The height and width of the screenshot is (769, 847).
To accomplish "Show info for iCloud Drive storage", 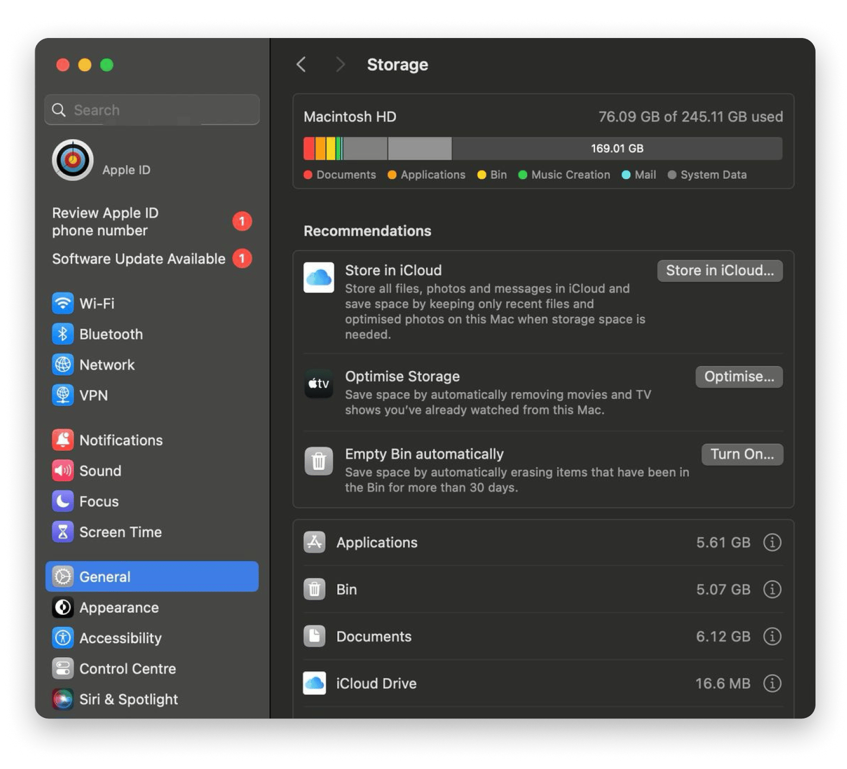I will click(x=772, y=683).
